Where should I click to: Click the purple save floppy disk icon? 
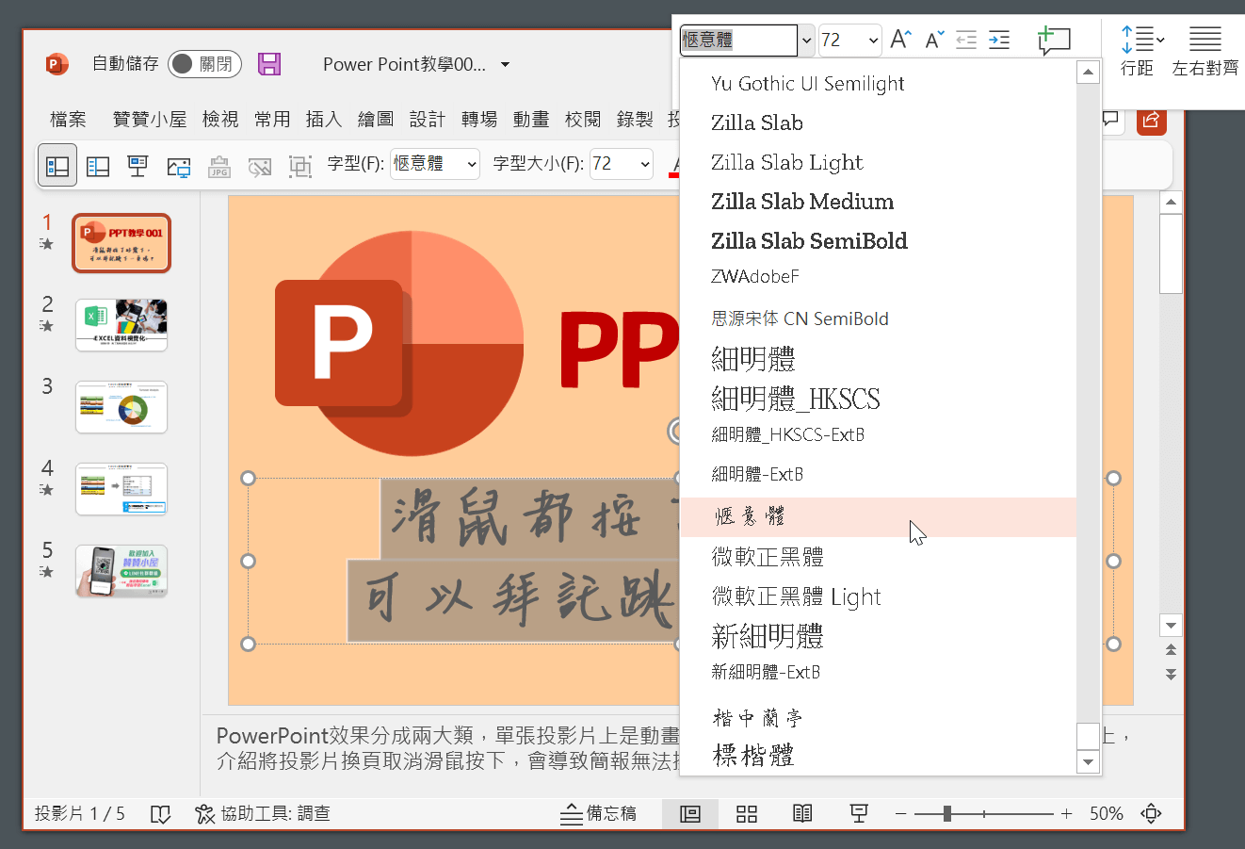[x=269, y=64]
